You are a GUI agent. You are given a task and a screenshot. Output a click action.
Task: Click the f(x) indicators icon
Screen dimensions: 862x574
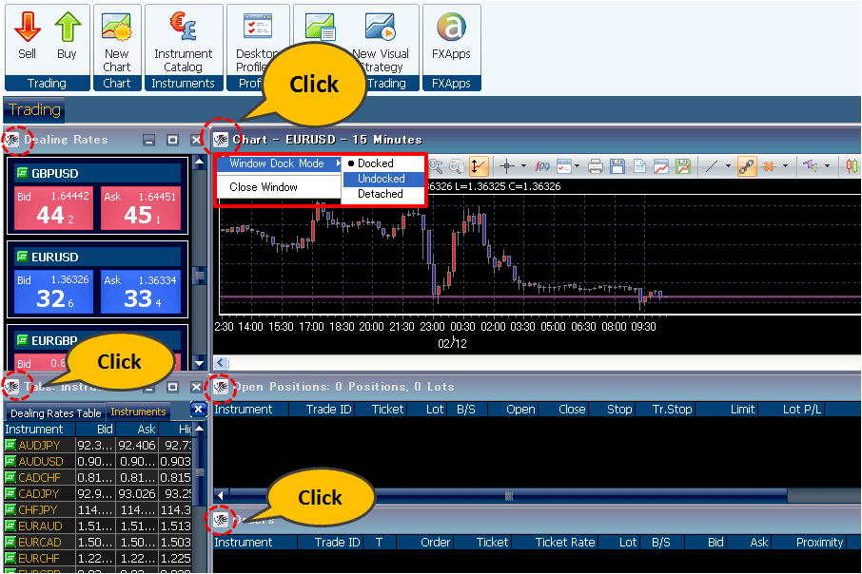point(543,166)
